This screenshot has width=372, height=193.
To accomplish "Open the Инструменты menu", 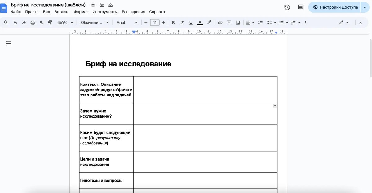I will 105,11.
